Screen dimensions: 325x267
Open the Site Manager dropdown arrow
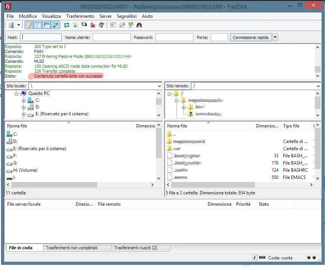(19, 25)
